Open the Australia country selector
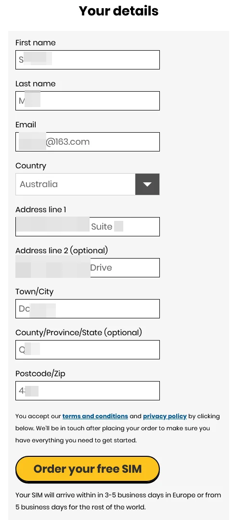The image size is (234, 520). tap(87, 184)
